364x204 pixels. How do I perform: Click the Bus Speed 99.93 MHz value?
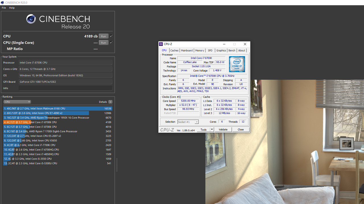click(x=189, y=109)
